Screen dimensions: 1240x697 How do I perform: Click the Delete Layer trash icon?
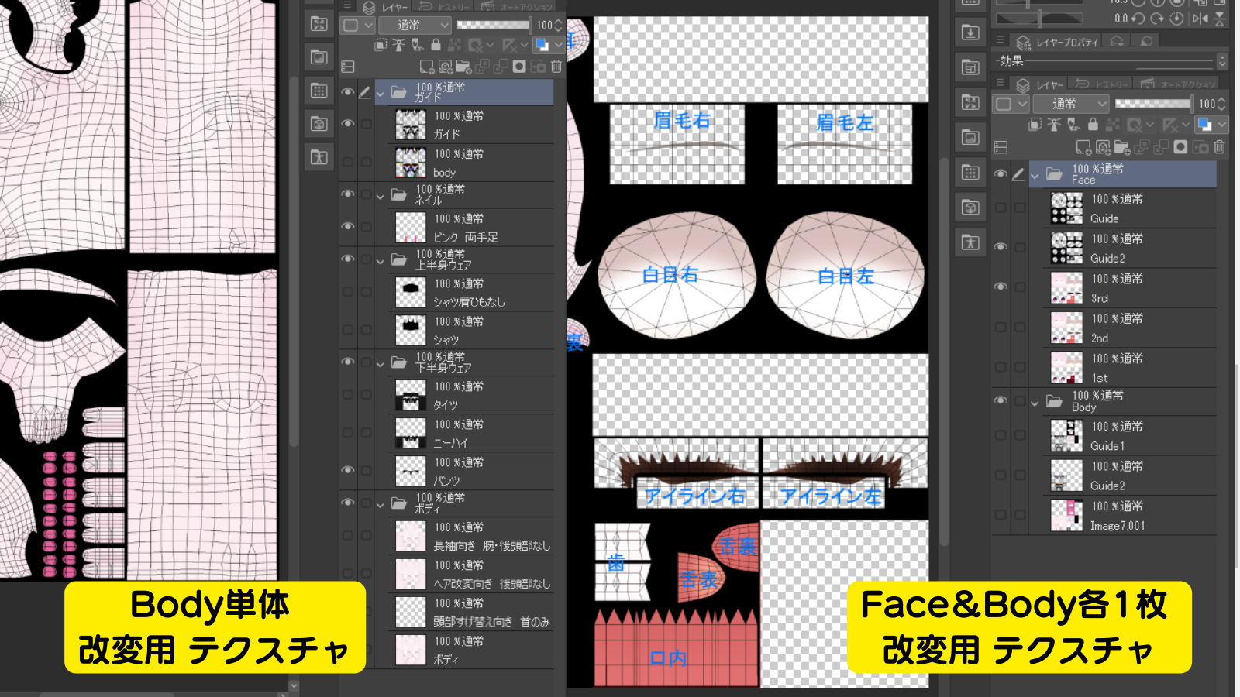tap(556, 67)
